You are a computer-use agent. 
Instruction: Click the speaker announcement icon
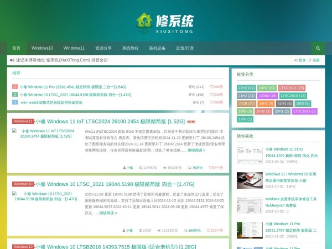(x=12, y=60)
